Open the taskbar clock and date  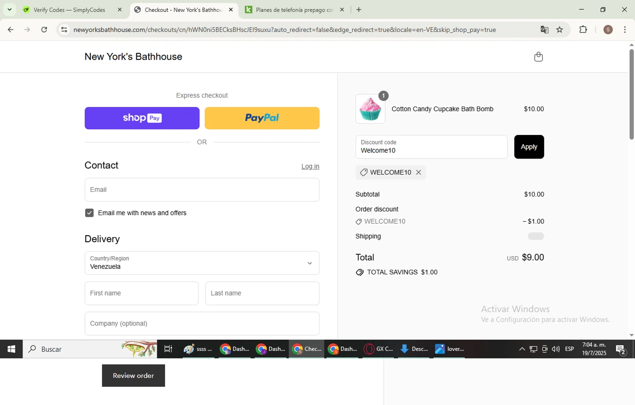(x=594, y=349)
